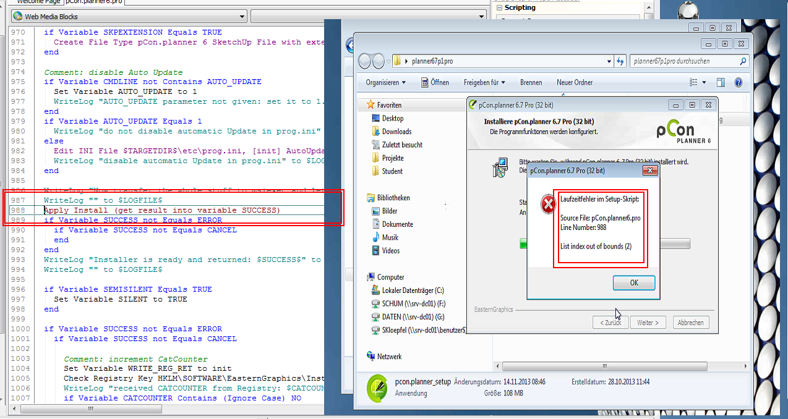This screenshot has height=419, width=788.
Task: Expand the address bar history dropdown
Action: coord(609,61)
